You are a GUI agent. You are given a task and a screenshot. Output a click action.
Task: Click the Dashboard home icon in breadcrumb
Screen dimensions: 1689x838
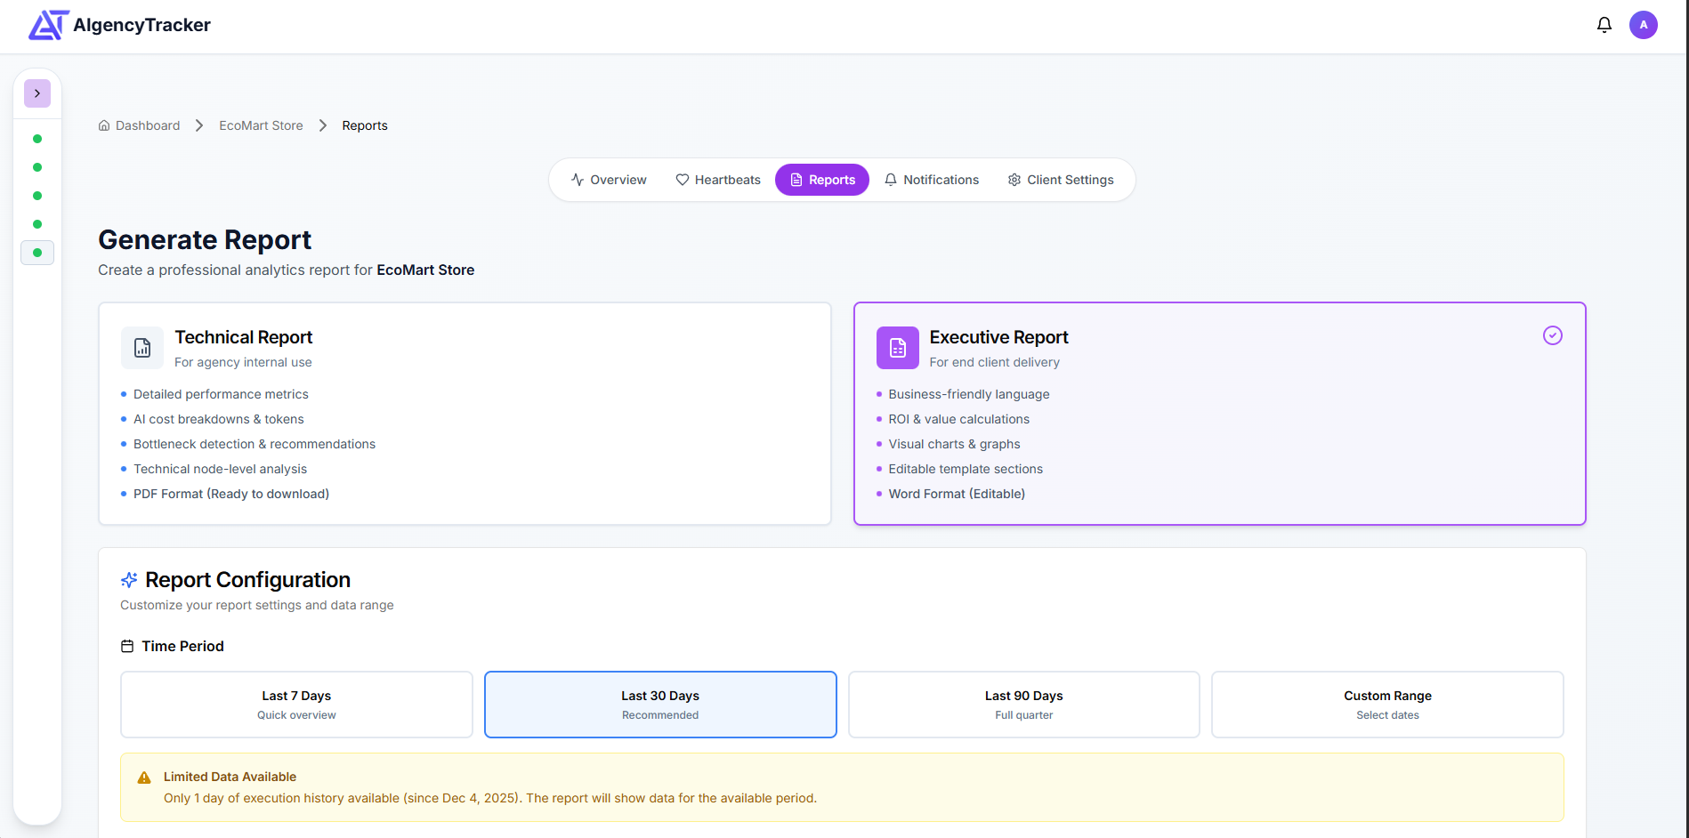104,125
